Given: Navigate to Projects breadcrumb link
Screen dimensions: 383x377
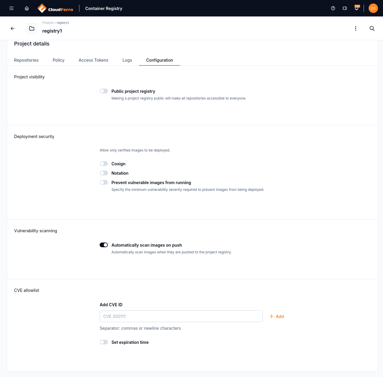Looking at the screenshot, I should click(48, 23).
